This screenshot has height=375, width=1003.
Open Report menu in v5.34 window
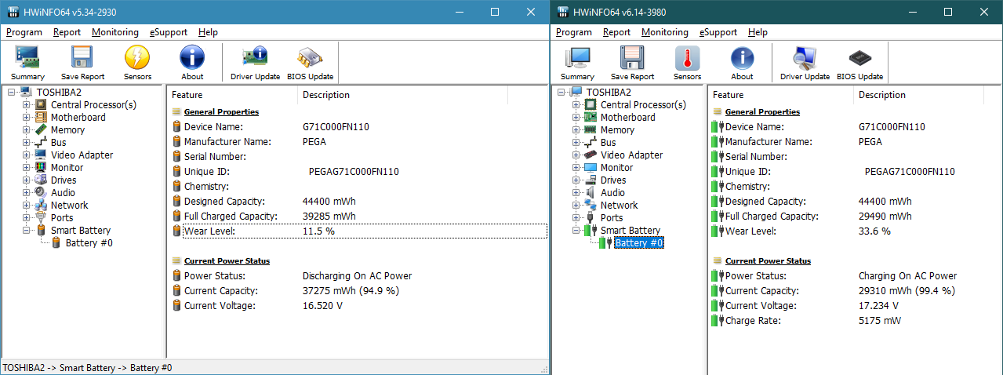pos(67,32)
